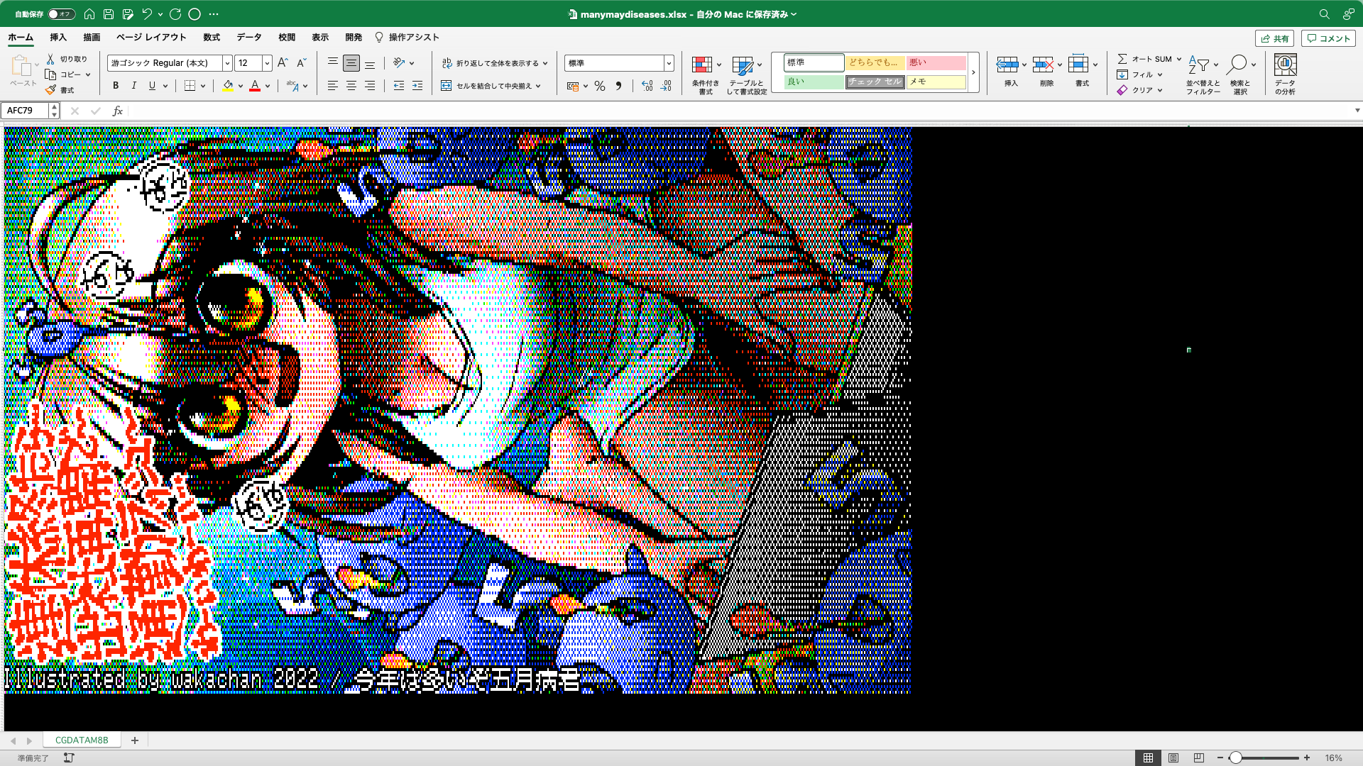
Task: Open the font size dropdown
Action: 267,63
